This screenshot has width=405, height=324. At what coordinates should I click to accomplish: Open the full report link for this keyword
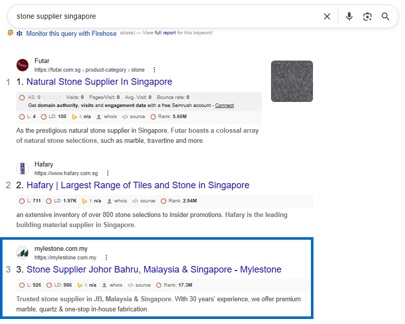[165, 33]
